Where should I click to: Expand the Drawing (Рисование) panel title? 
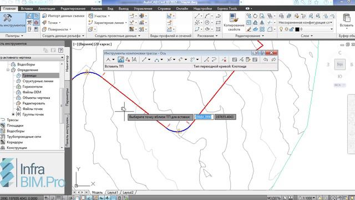click(x=207, y=36)
